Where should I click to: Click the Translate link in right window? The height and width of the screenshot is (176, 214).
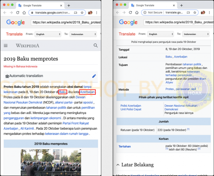(x=127, y=34)
